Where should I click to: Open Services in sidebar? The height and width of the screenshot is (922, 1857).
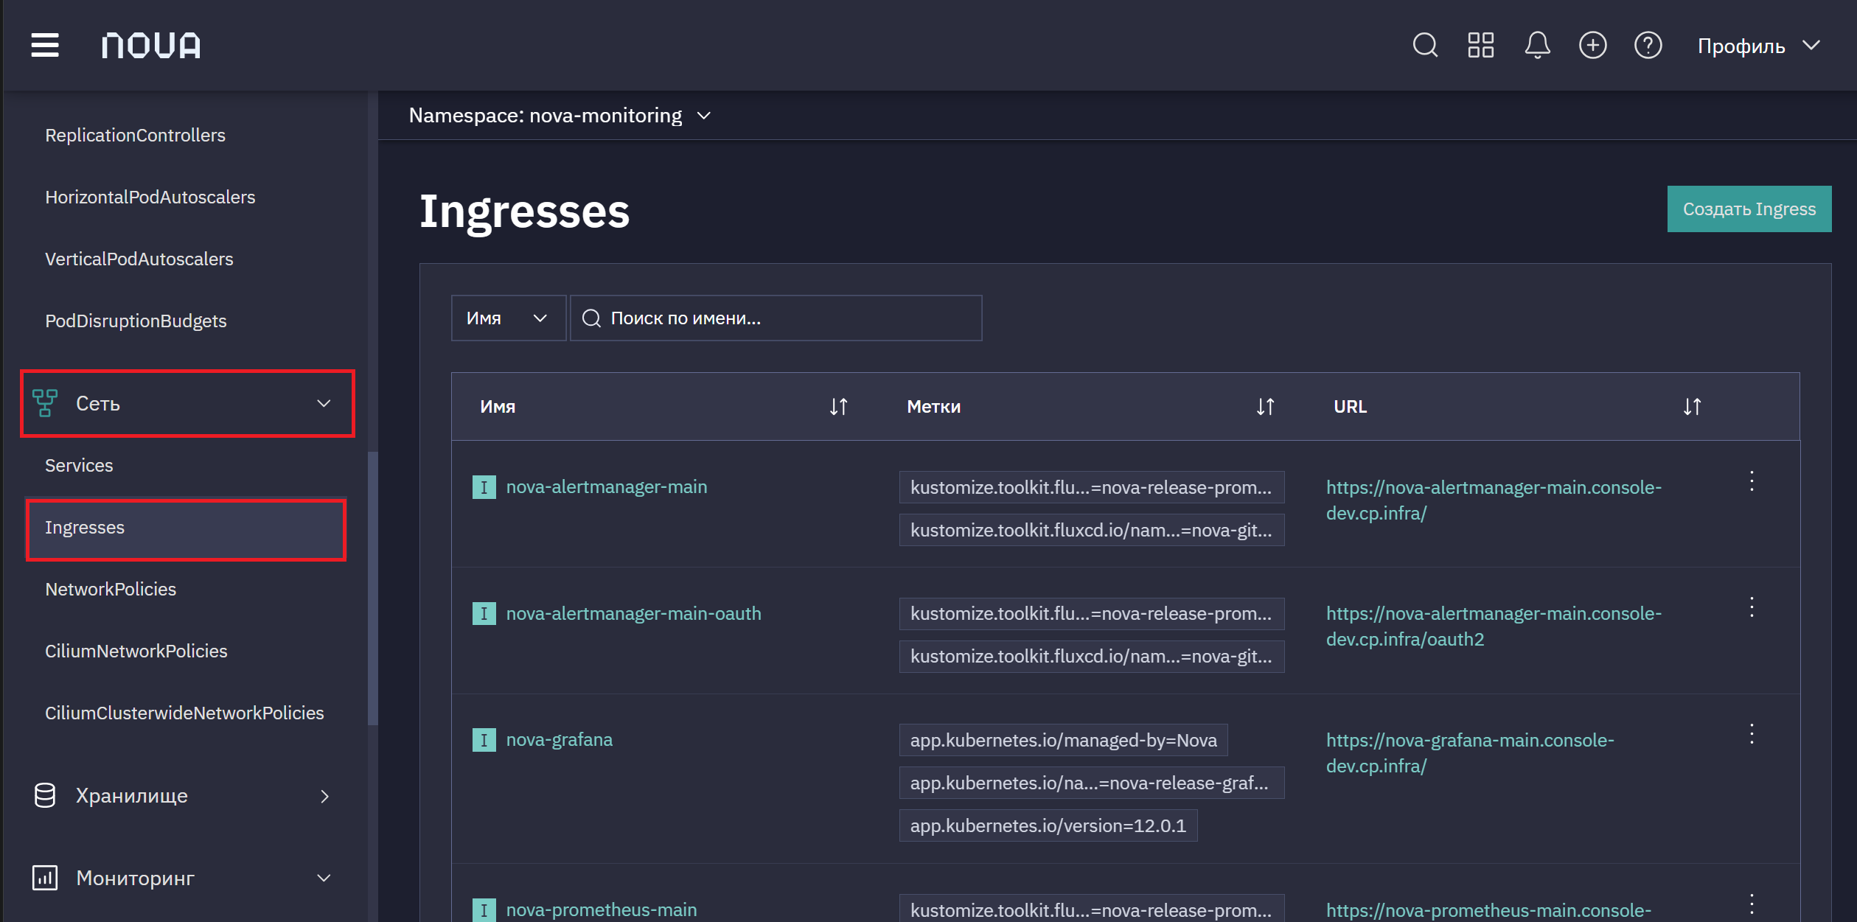tap(79, 465)
